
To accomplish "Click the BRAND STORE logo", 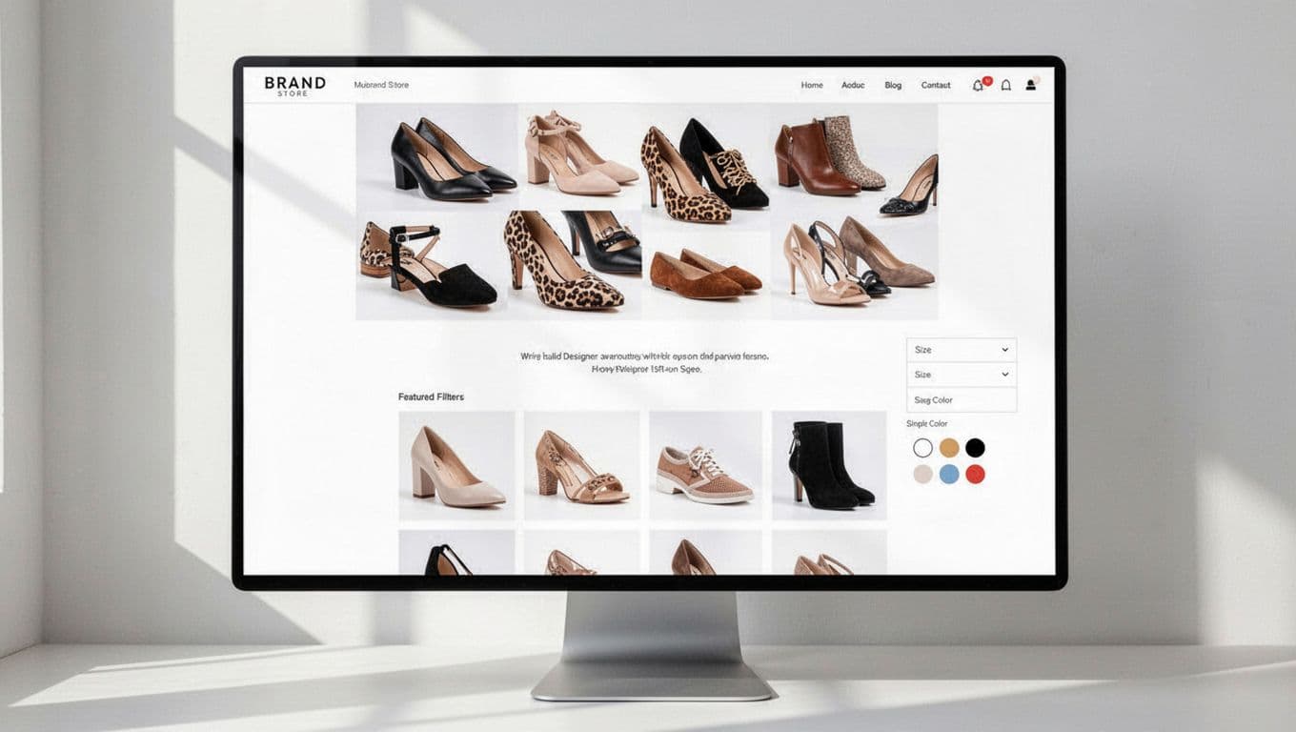I will 295,87.
